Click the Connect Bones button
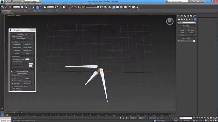The width and height of the screenshot is (218, 122). click(27, 47)
